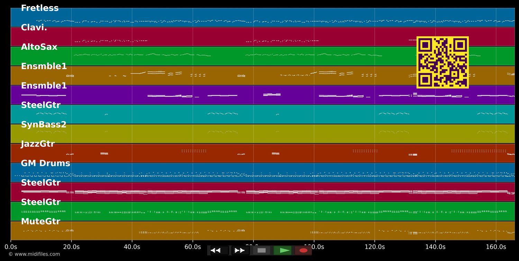Open the www.midifiles.com copyright link

point(34,254)
